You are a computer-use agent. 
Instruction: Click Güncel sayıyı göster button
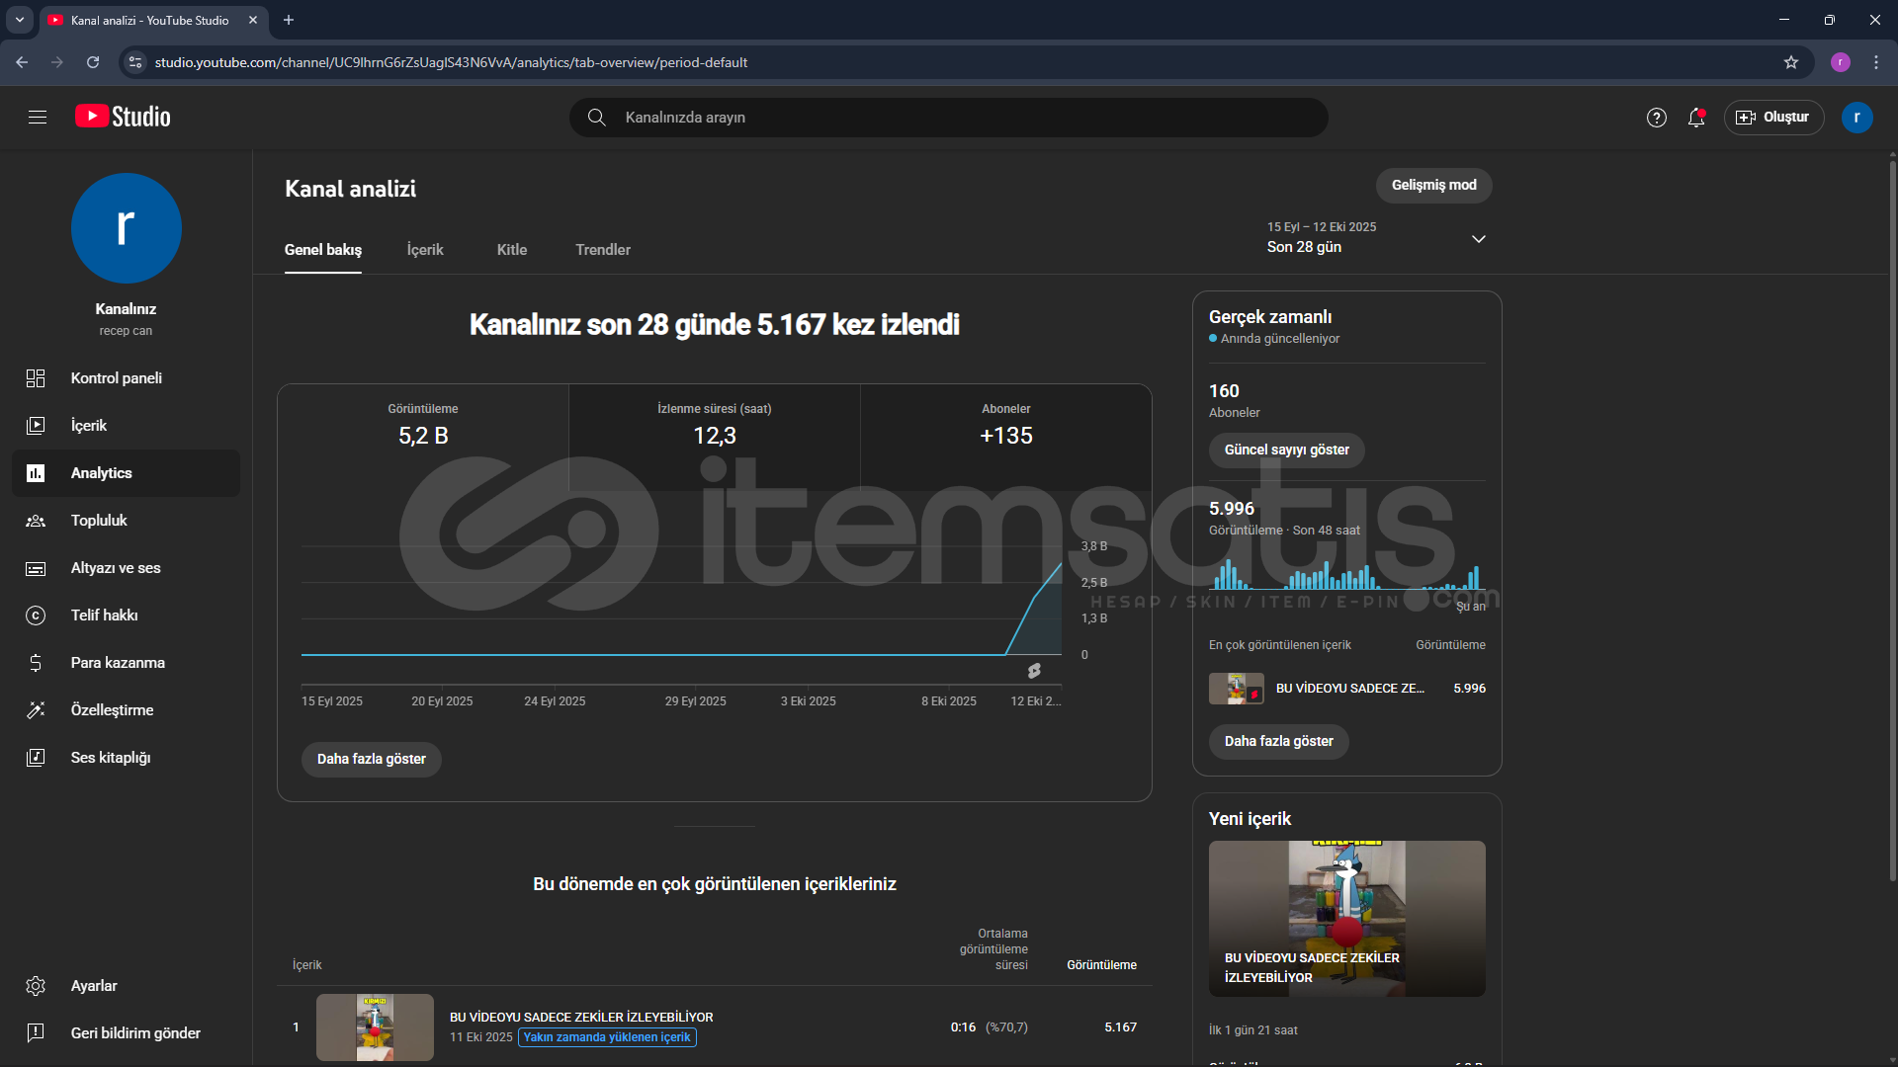1286,451
